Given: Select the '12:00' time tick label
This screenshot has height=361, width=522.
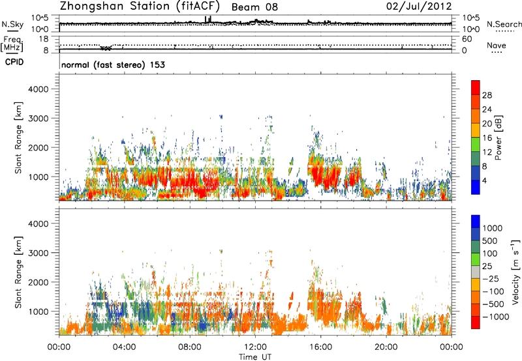Looking at the screenshot, I should click(255, 347).
